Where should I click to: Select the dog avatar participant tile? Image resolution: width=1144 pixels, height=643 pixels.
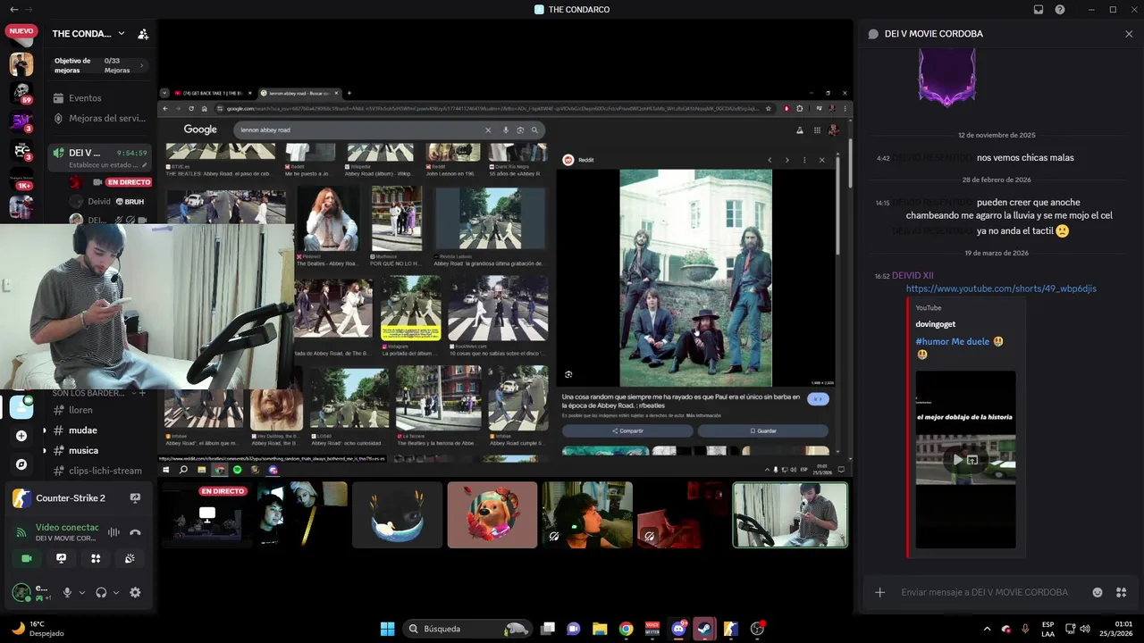point(492,514)
